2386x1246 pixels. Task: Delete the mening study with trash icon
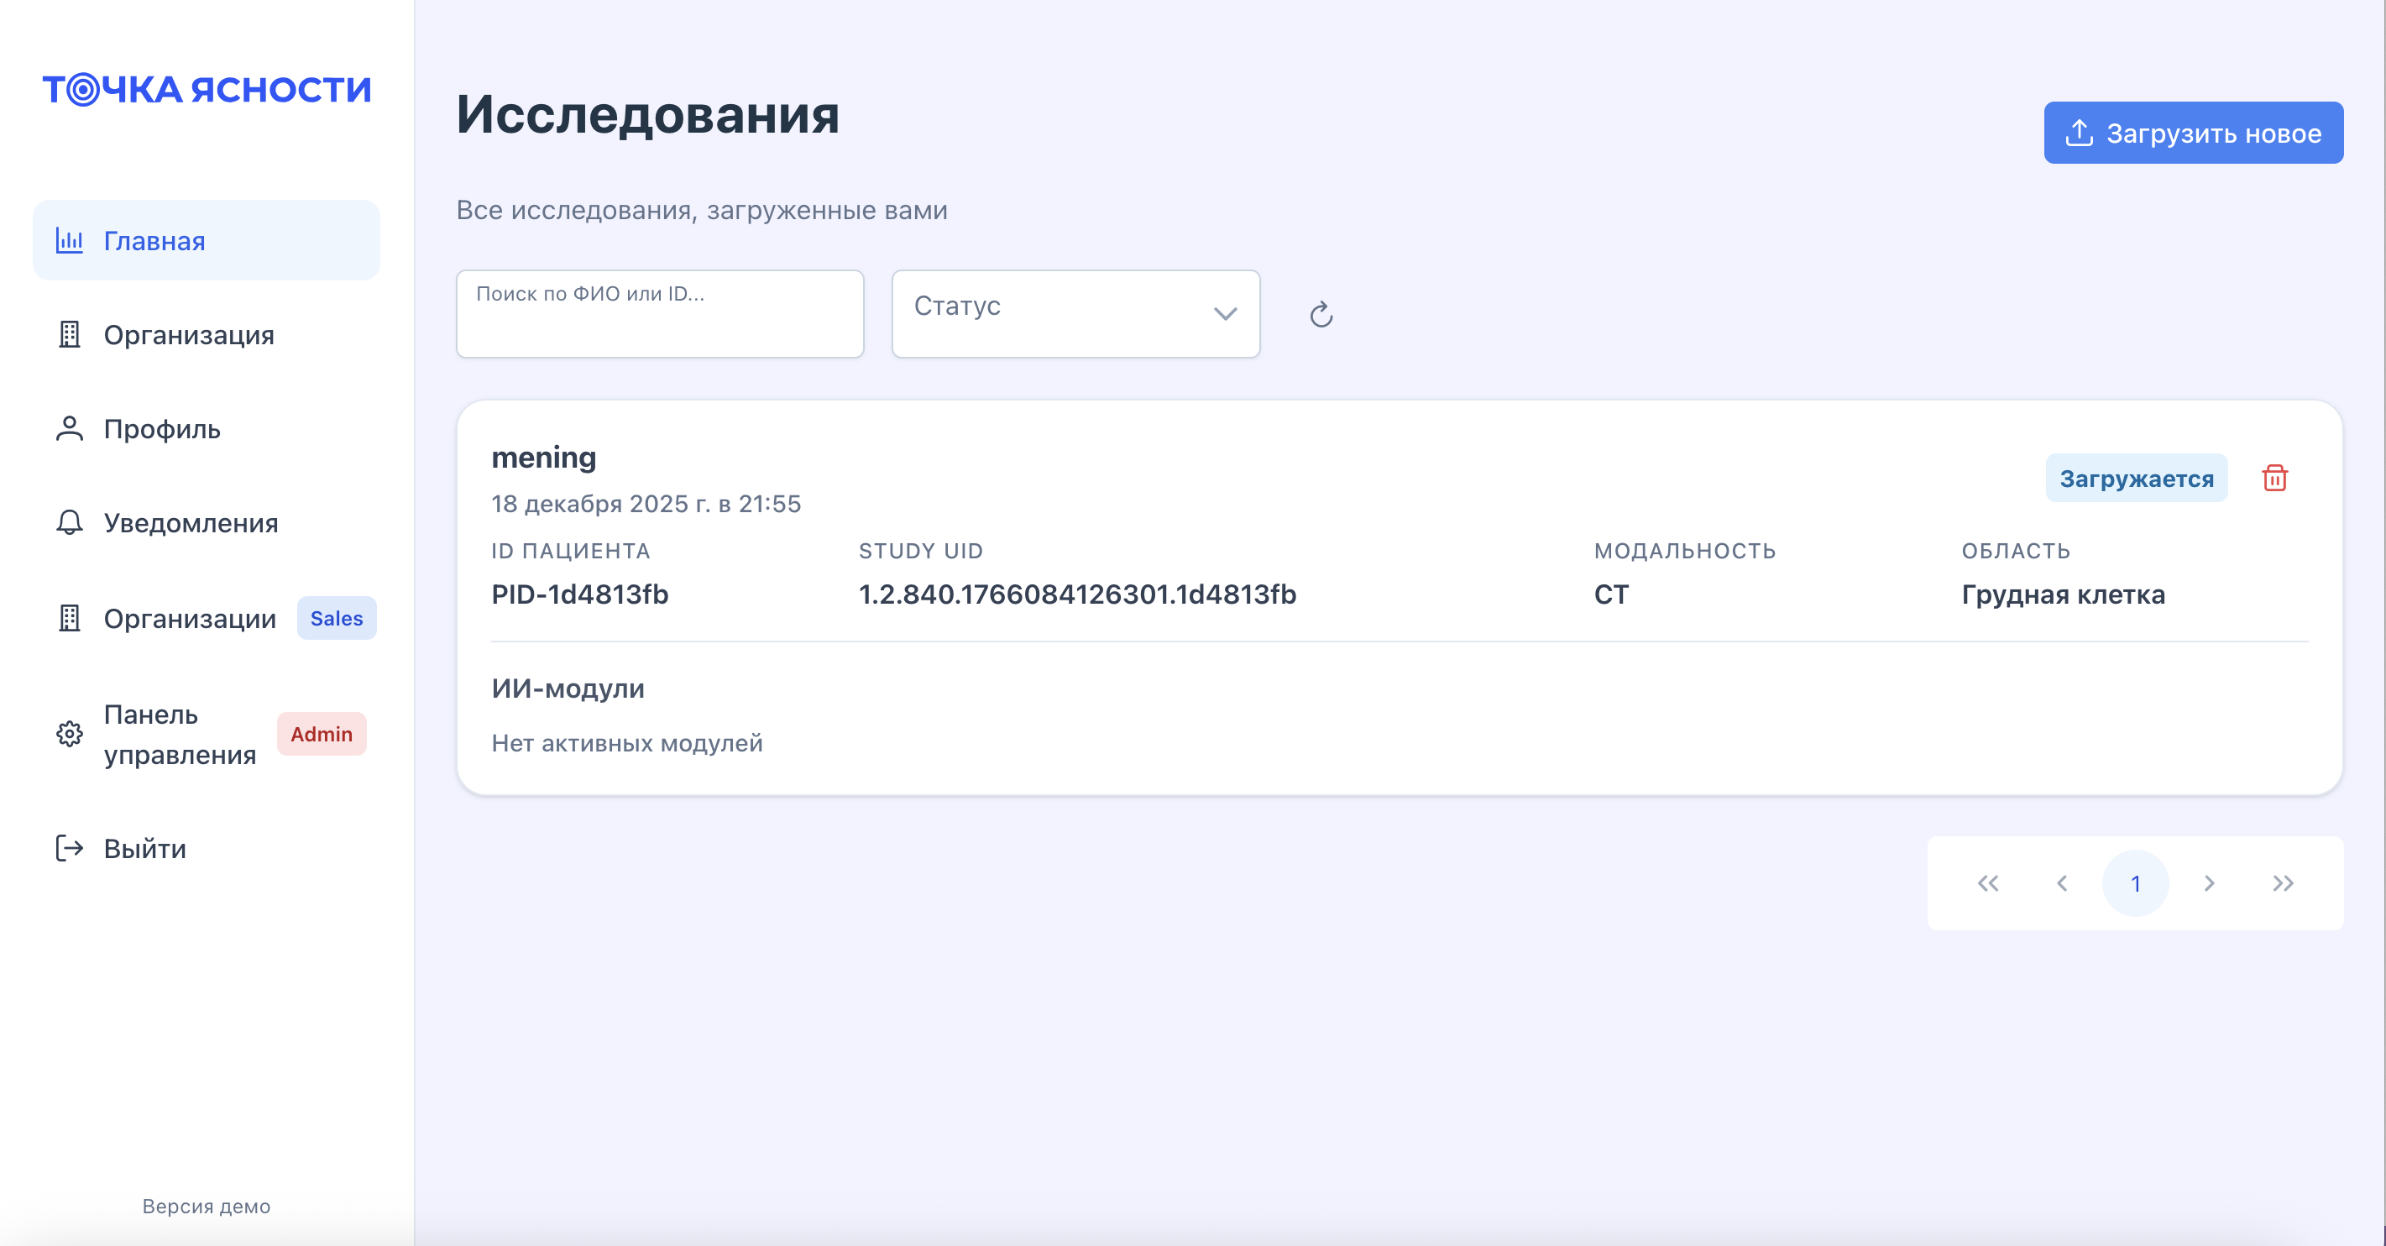(2275, 478)
